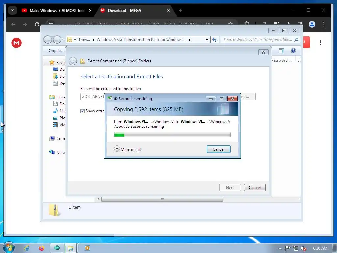Open a new Chrome tab

[x=180, y=10]
